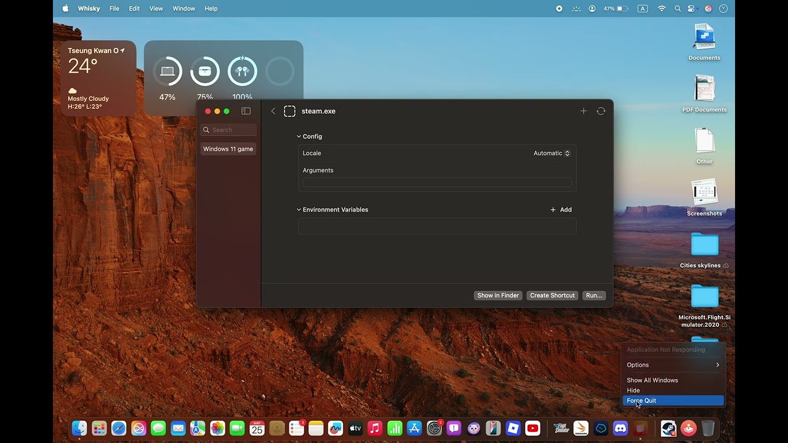The image size is (788, 443).
Task: Click the Arguments input field
Action: (437, 183)
